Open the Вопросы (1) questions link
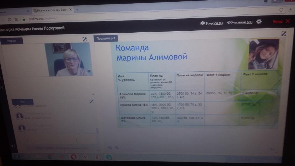Screen dimensions: 295x166 point(212,23)
